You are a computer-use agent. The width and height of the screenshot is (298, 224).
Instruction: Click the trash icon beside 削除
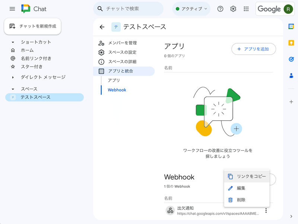pyautogui.click(x=230, y=200)
